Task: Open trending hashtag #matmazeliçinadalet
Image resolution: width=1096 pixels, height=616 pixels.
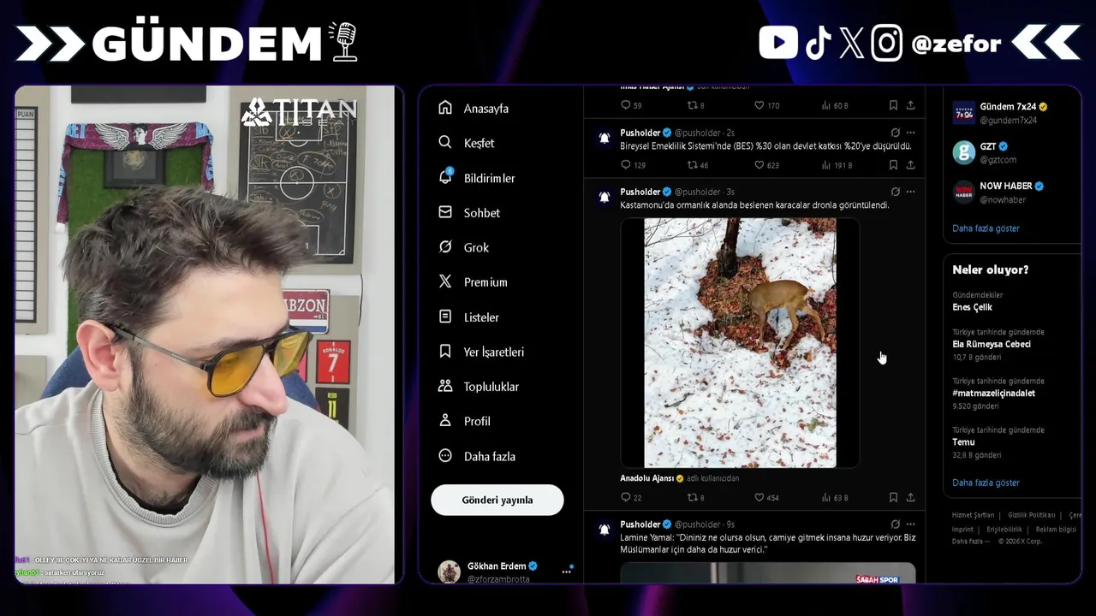Action: click(x=993, y=394)
